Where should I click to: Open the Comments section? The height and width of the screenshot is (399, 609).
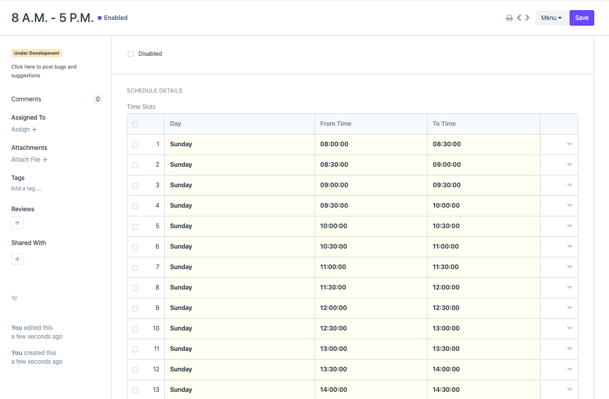coord(26,99)
